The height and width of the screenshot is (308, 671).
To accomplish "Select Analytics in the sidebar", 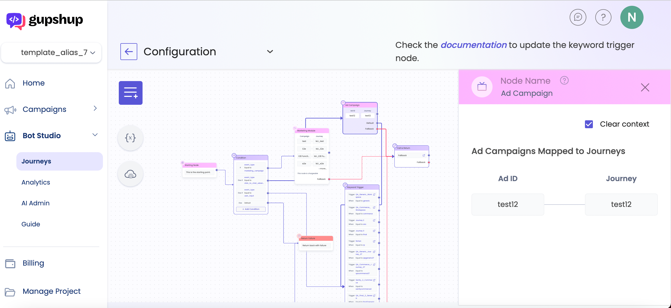I will pyautogui.click(x=36, y=182).
